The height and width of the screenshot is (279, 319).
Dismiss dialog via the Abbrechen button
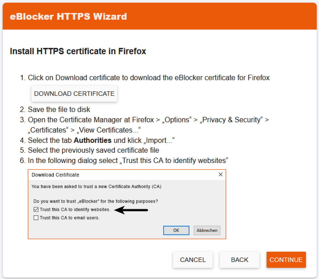(207, 230)
